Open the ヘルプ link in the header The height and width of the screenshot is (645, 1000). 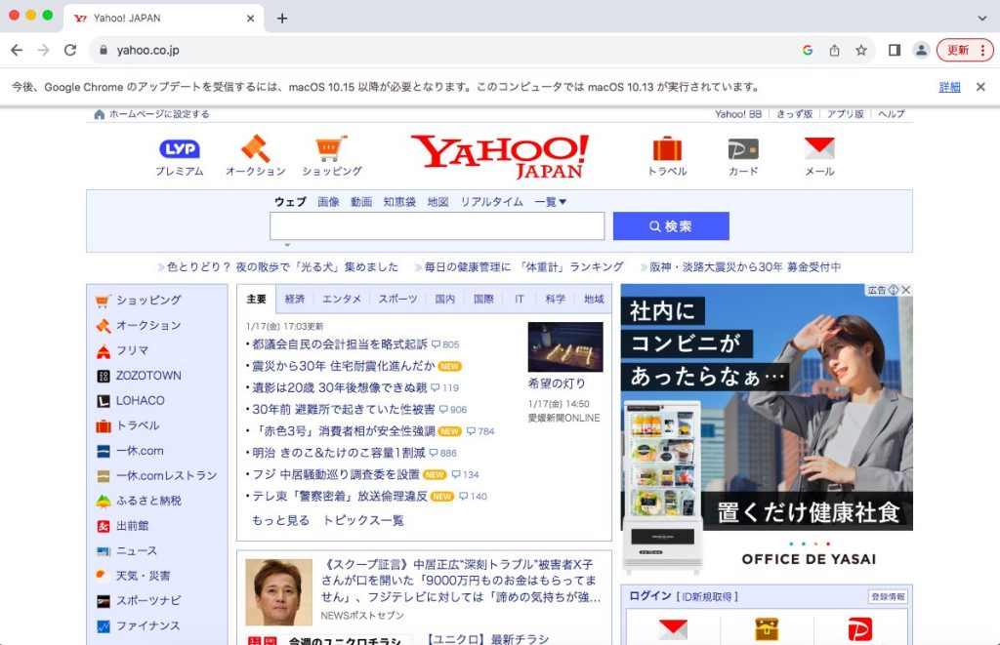[891, 114]
